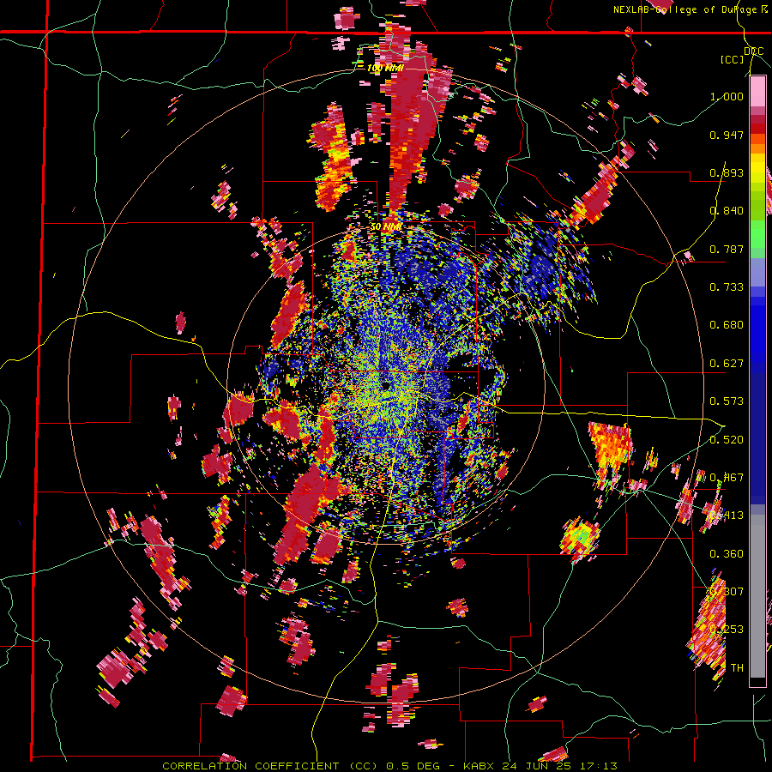This screenshot has height=772, width=772.
Task: Click the 100 NMI range ring label
Action: [385, 68]
